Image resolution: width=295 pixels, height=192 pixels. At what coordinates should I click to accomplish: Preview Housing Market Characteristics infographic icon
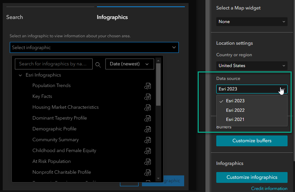pyautogui.click(x=147, y=108)
